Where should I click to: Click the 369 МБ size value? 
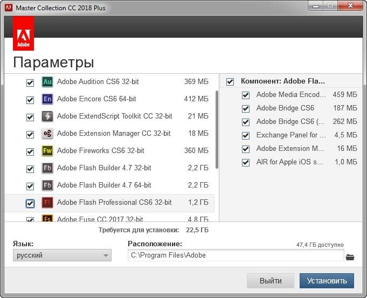[196, 82]
